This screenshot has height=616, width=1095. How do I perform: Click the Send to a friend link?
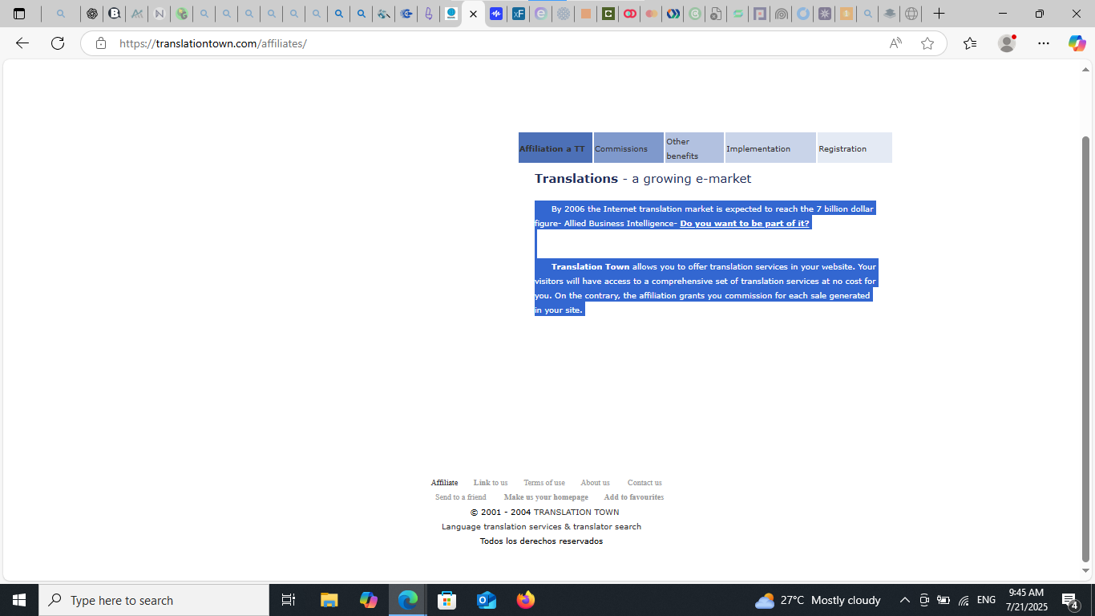point(461,497)
